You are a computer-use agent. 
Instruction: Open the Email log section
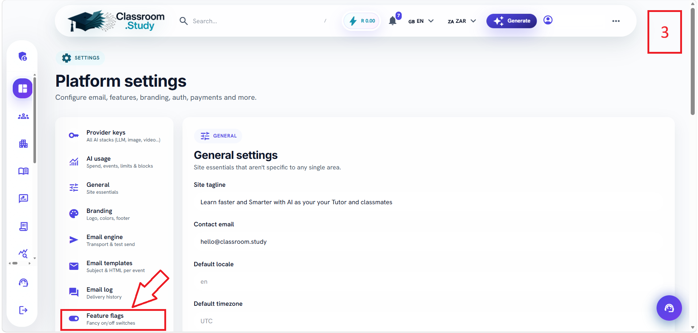[x=115, y=293]
